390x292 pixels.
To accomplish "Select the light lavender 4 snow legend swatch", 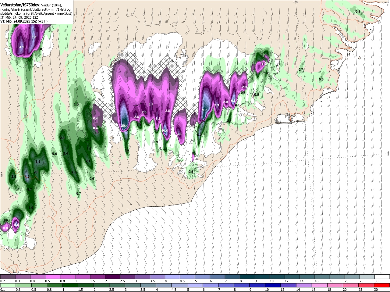I will (x=172, y=277).
